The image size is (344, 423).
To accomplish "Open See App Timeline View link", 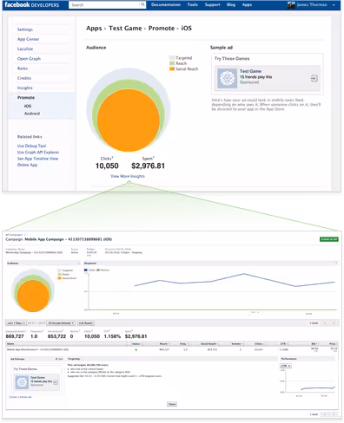I will point(37,159).
